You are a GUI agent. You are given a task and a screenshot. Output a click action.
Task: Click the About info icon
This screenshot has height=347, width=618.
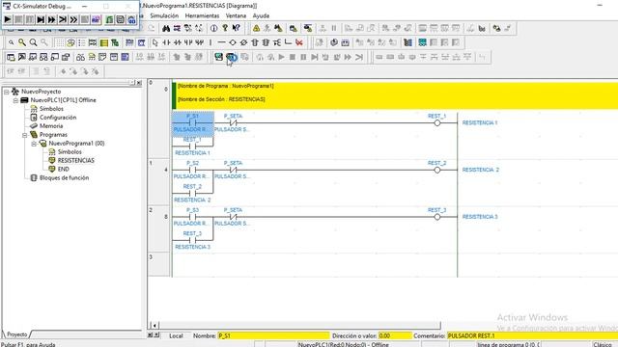(213, 28)
